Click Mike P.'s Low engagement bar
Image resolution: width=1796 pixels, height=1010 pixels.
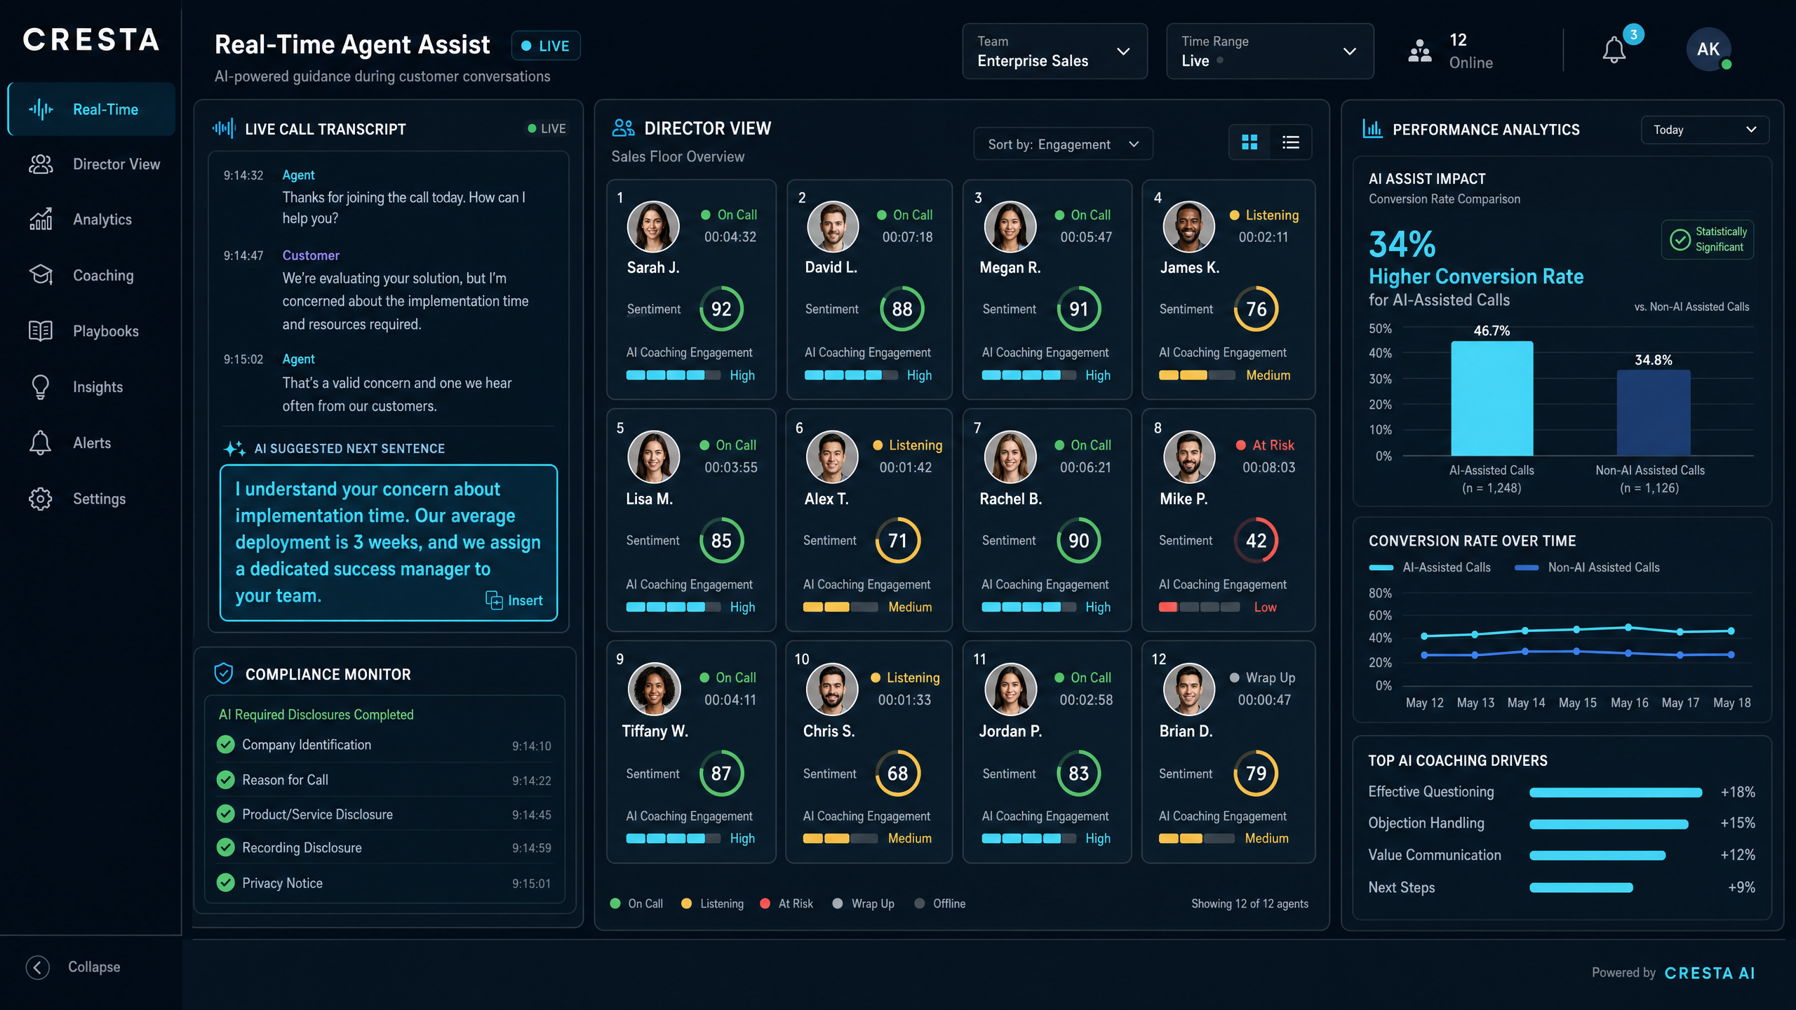click(1198, 607)
